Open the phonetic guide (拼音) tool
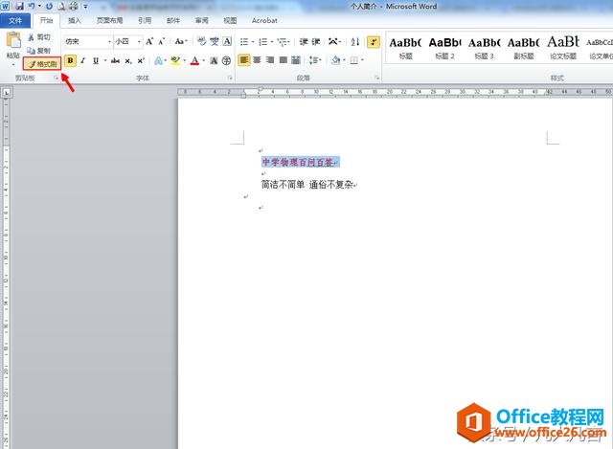This screenshot has height=449, width=613. pyautogui.click(x=215, y=41)
